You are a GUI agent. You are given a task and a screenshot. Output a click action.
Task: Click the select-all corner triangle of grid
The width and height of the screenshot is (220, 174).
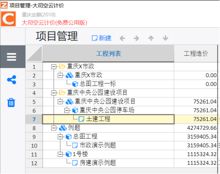tap(34, 54)
